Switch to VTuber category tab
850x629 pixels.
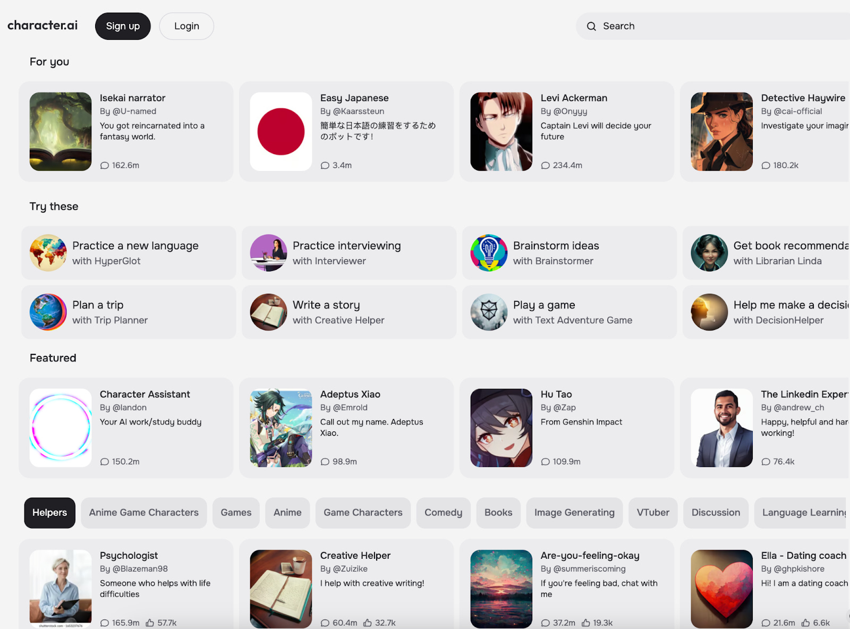click(653, 513)
